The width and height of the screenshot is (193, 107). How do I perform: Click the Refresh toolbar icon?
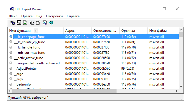point(25,23)
